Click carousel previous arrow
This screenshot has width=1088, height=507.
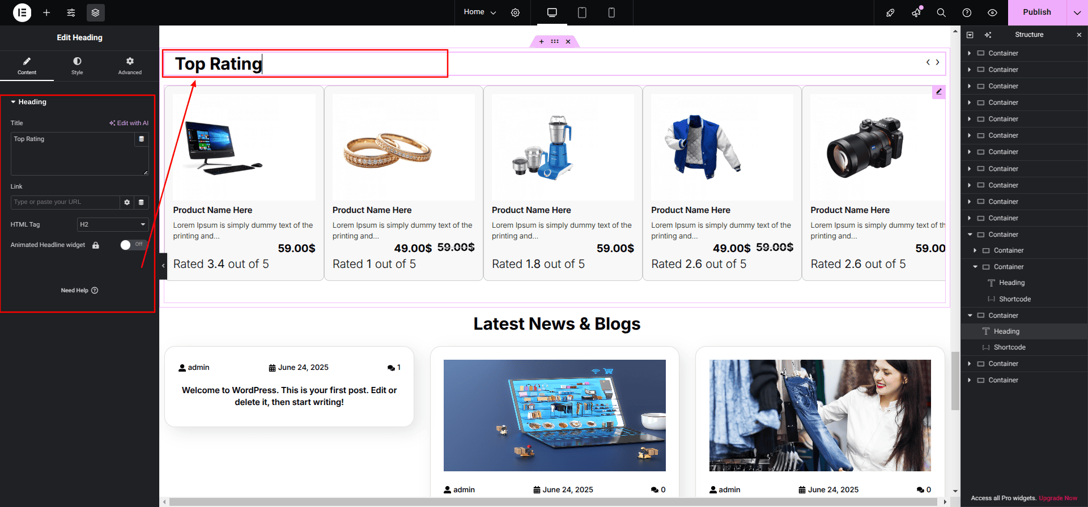928,62
